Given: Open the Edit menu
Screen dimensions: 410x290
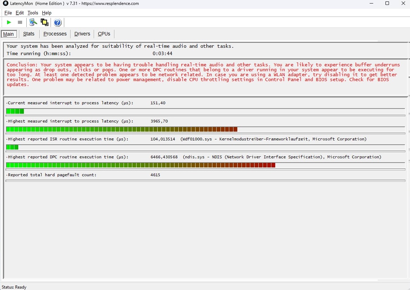Looking at the screenshot, I should pyautogui.click(x=20, y=13).
